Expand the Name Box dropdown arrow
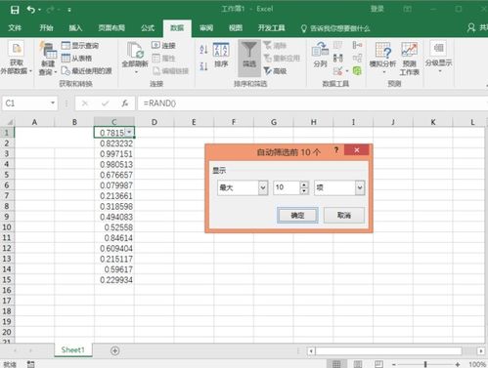Image resolution: width=488 pixels, height=368 pixels. [x=53, y=103]
